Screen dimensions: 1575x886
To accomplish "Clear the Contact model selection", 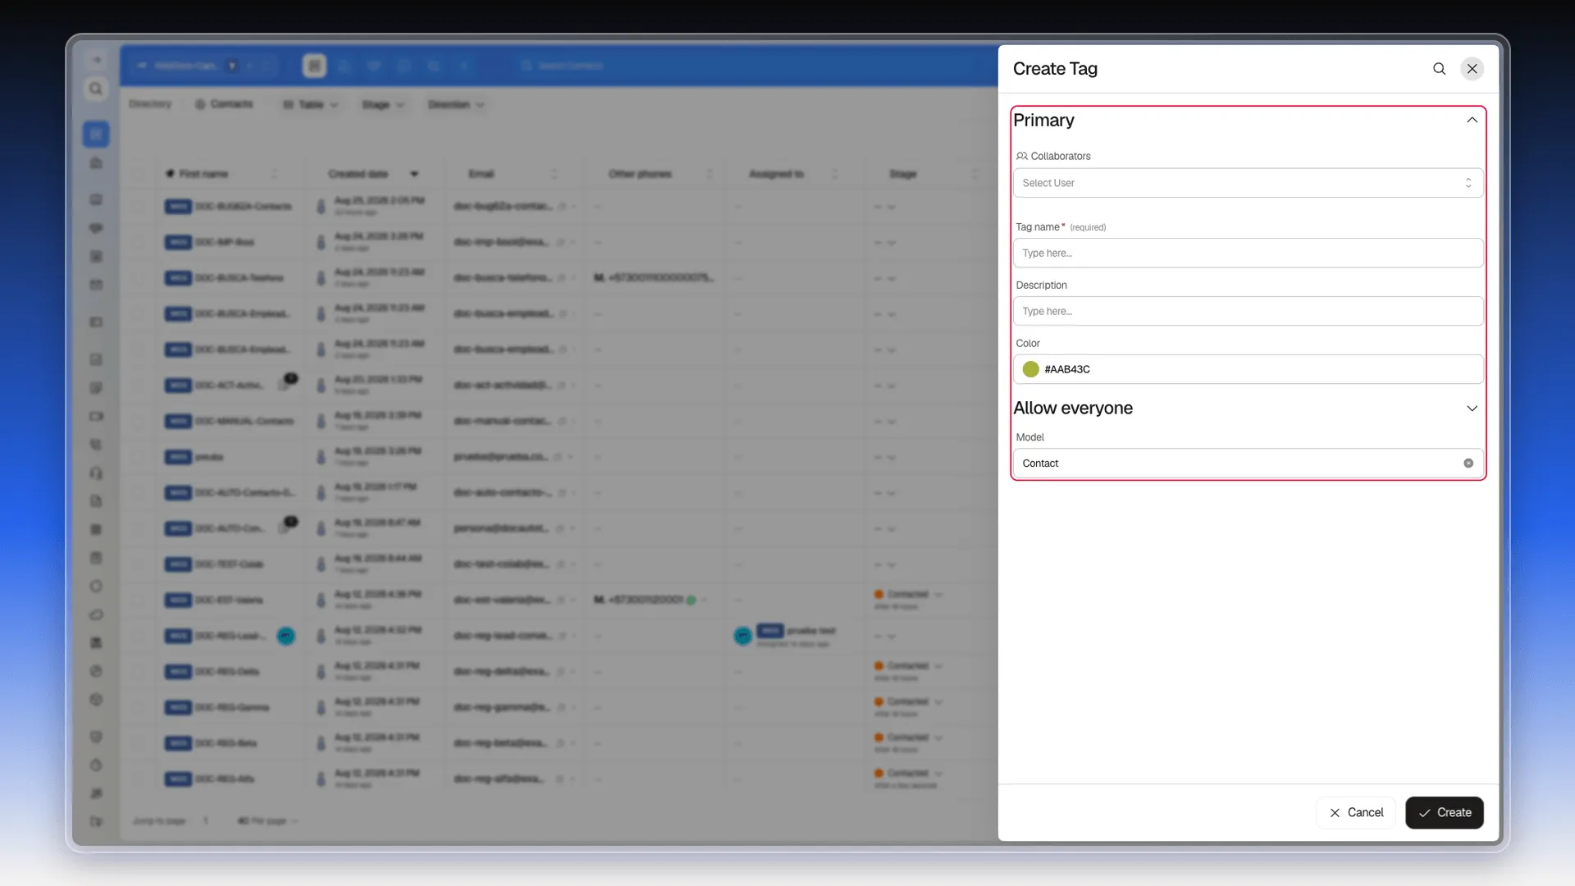I will coord(1468,464).
